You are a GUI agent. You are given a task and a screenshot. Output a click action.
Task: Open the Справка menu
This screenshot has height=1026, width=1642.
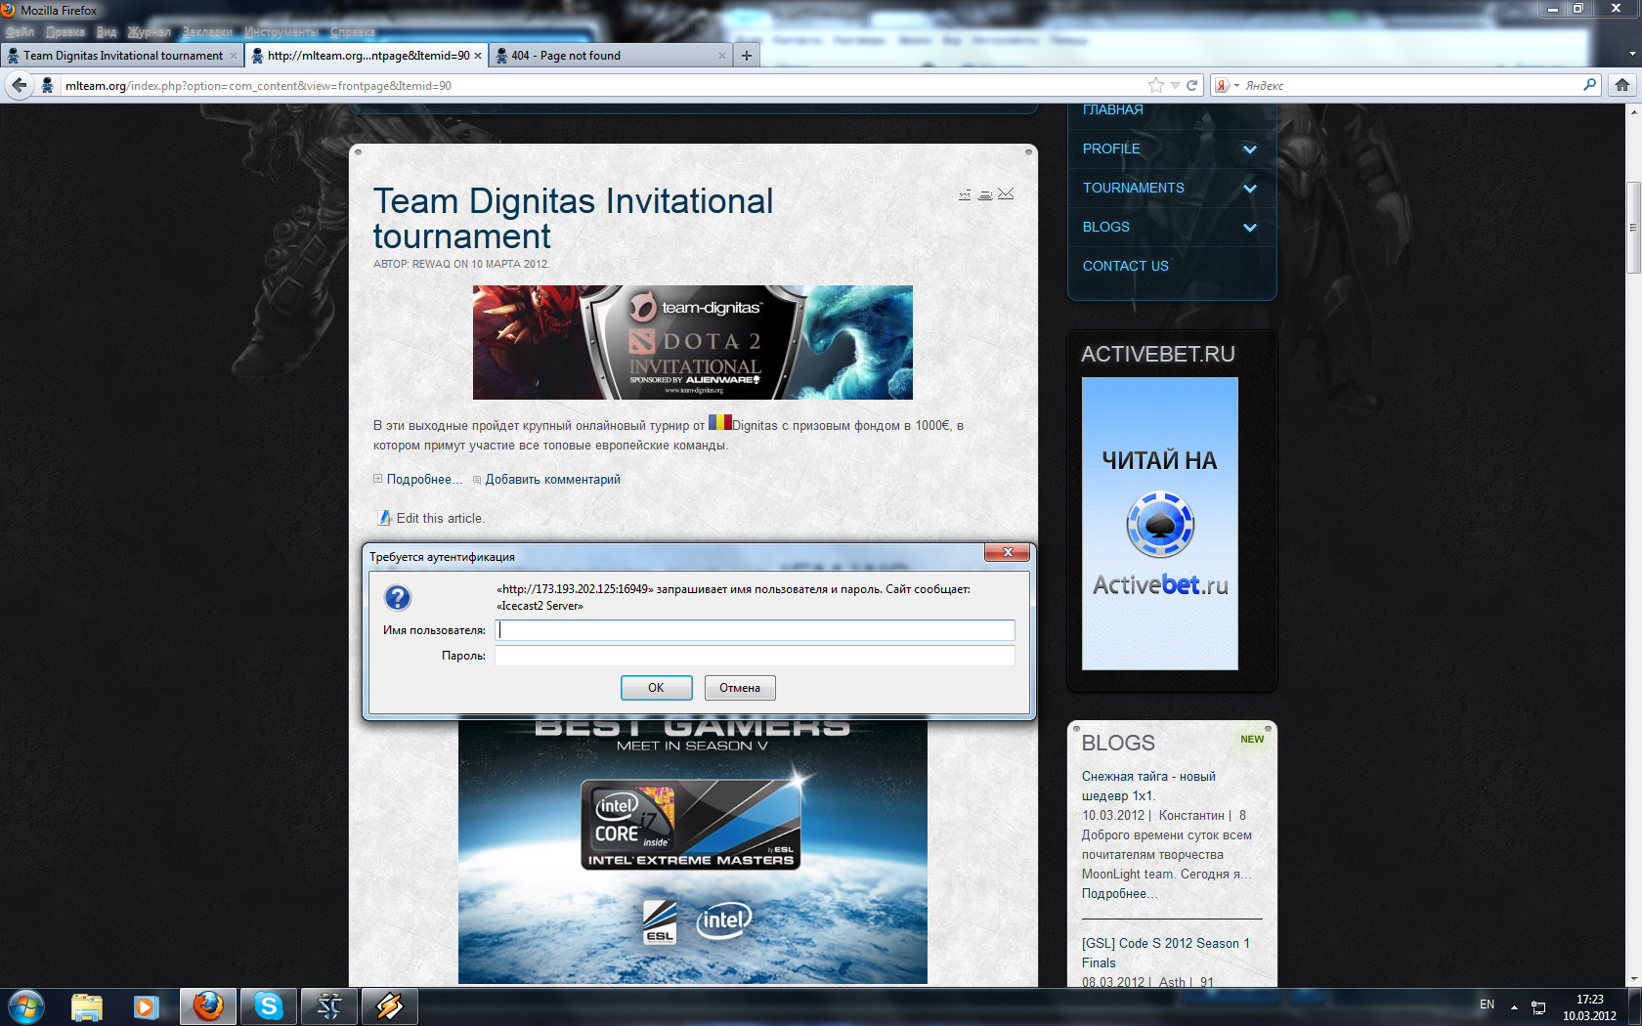353,32
